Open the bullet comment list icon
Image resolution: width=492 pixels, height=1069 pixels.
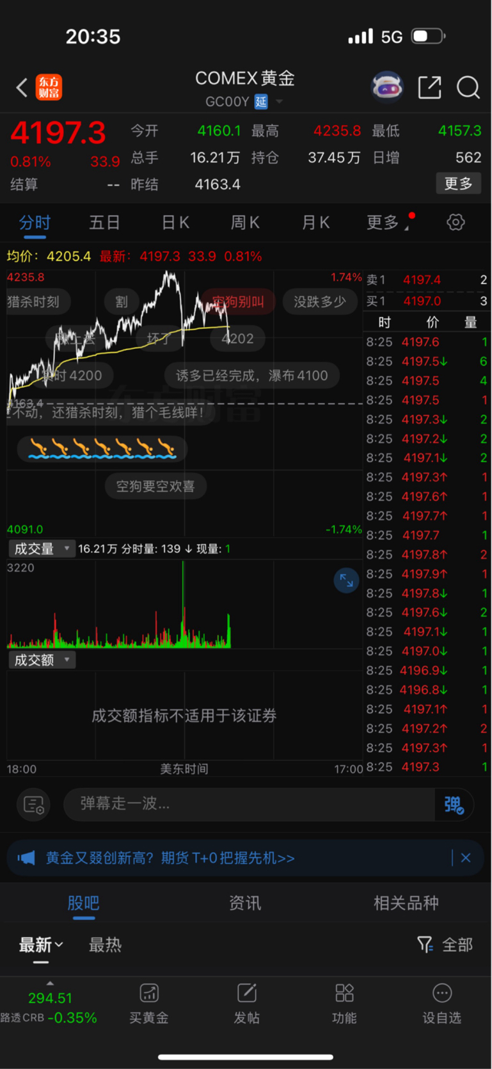click(33, 804)
